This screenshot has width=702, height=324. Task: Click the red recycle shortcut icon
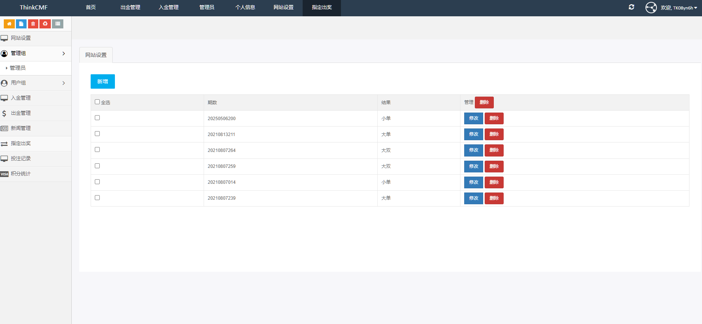[x=45, y=24]
